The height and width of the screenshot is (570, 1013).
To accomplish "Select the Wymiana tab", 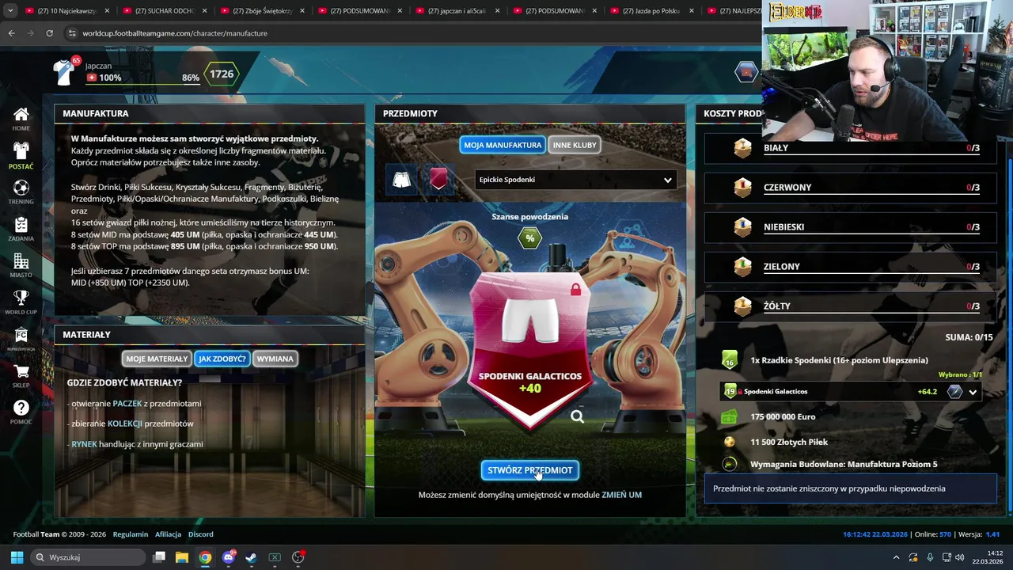I will point(275,359).
